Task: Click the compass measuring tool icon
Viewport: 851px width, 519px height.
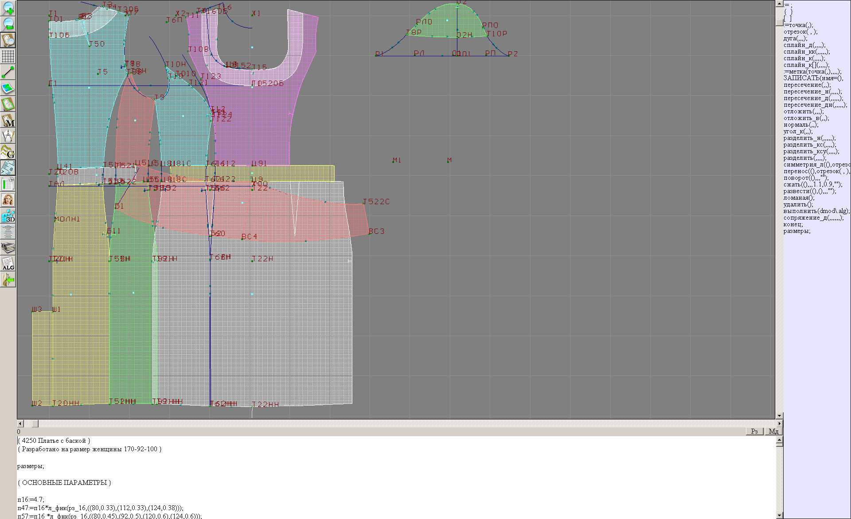Action: pos(8,136)
